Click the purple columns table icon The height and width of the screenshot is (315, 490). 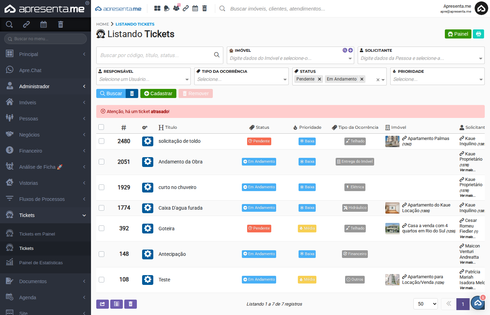pyautogui.click(x=117, y=304)
